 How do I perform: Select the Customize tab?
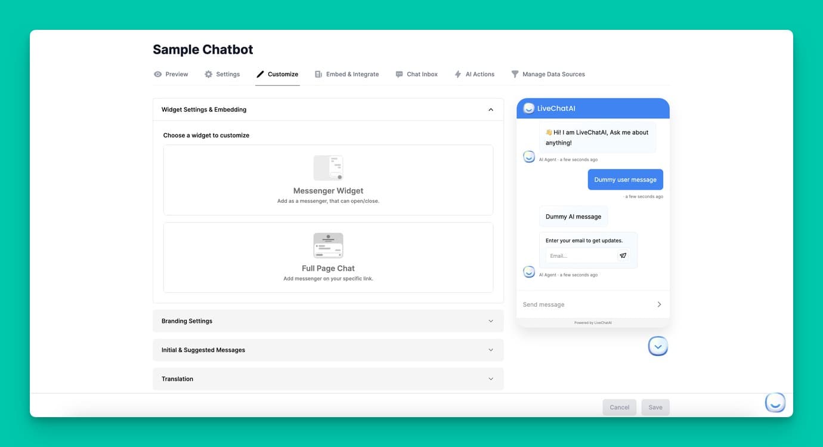pyautogui.click(x=277, y=74)
